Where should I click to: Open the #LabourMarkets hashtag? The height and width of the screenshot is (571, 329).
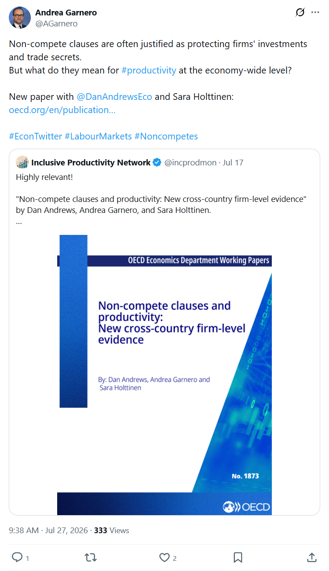tap(98, 136)
